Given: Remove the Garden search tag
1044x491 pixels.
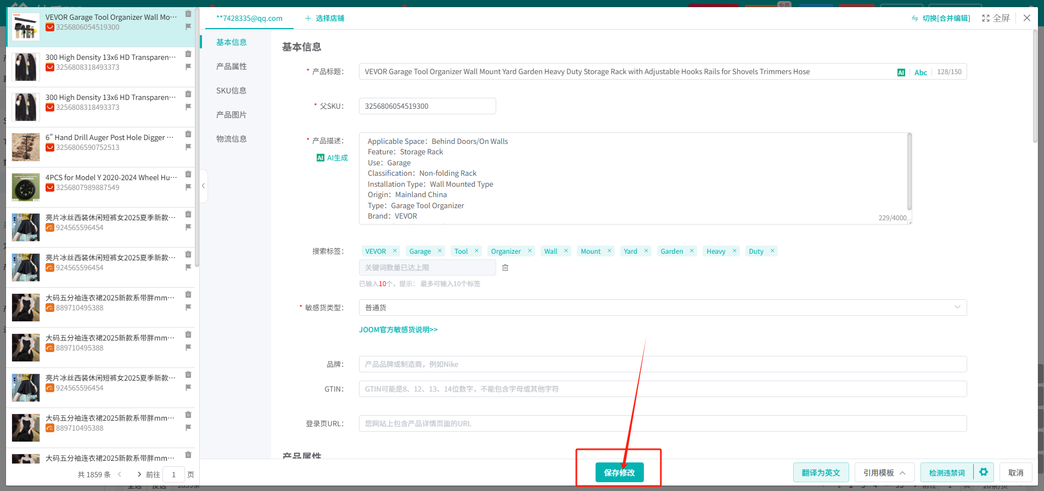Looking at the screenshot, I should tap(692, 251).
